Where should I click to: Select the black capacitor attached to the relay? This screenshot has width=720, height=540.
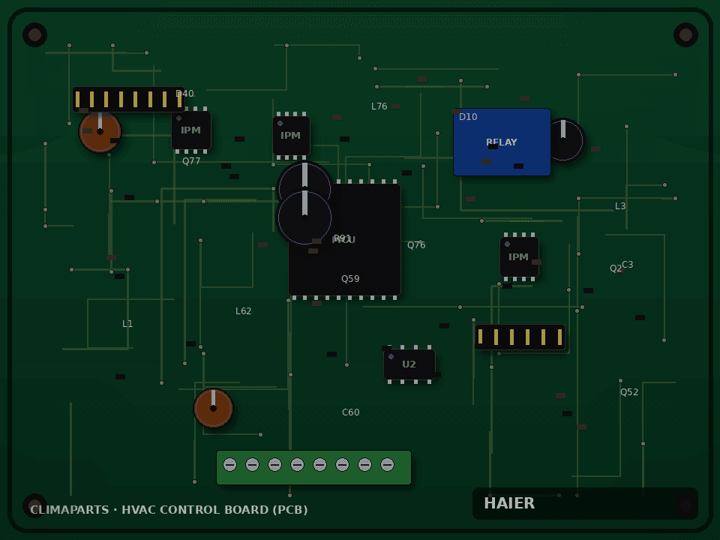(563, 140)
